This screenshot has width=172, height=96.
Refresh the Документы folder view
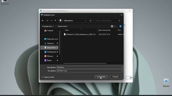click(x=91, y=21)
